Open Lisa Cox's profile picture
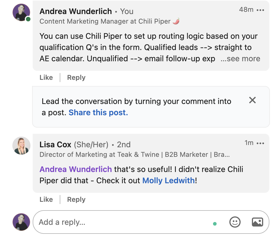The width and height of the screenshot is (275, 240). (21, 146)
